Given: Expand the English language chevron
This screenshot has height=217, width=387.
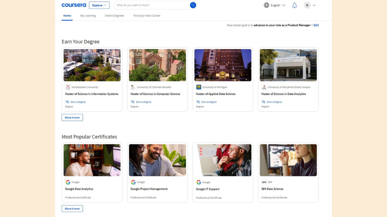Looking at the screenshot, I should point(283,5).
